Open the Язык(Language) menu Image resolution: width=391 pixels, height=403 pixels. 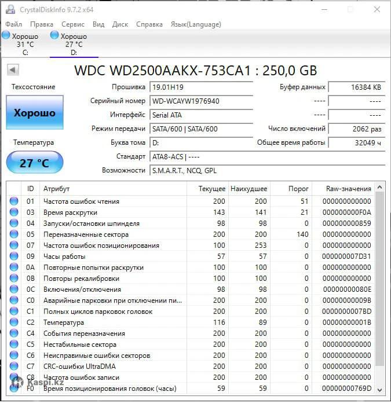coord(195,24)
